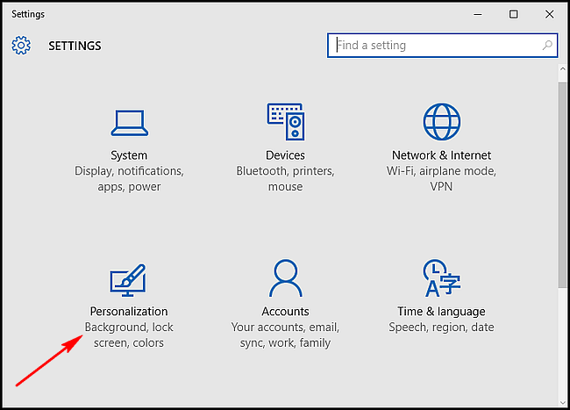Click the Accounts label text
This screenshot has height=410, width=570.
[x=285, y=312]
